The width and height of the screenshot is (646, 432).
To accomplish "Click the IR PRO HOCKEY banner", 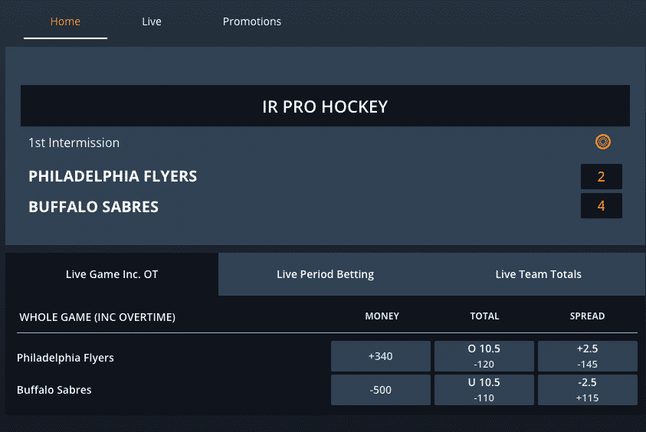I will point(325,106).
